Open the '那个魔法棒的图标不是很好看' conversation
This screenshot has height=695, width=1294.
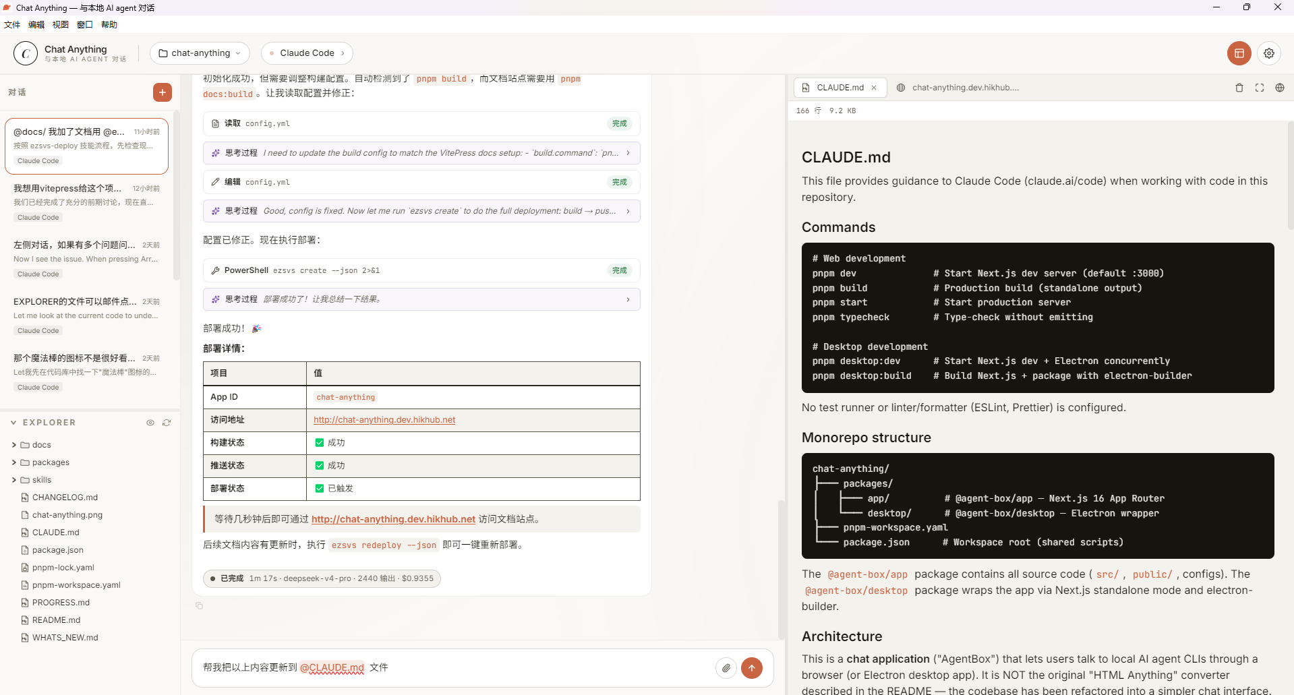(86, 372)
